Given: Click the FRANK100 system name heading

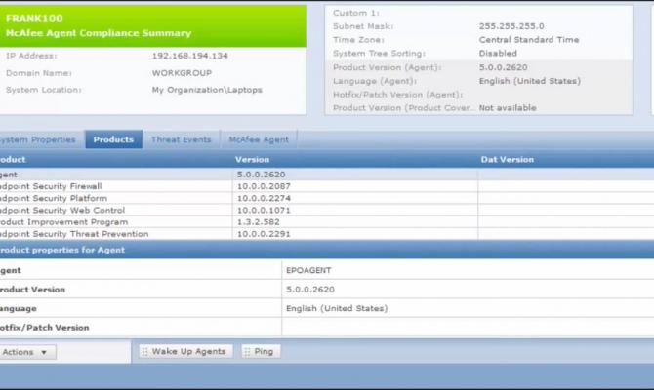Looking at the screenshot, I should [x=34, y=19].
